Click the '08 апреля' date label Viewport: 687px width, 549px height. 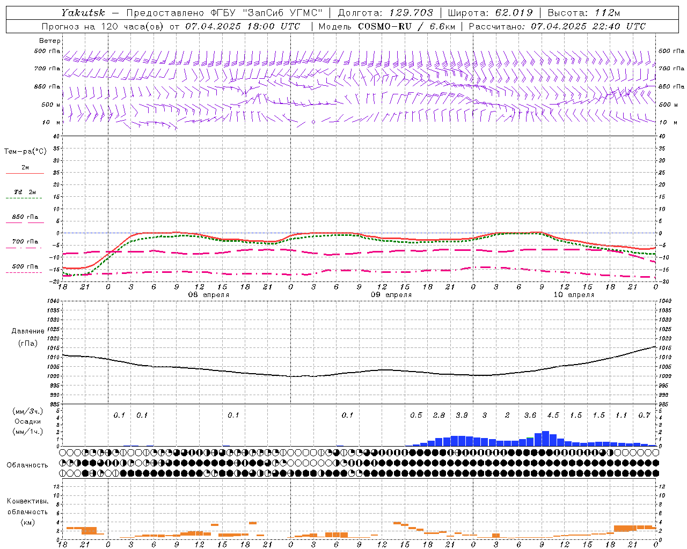[x=209, y=295]
